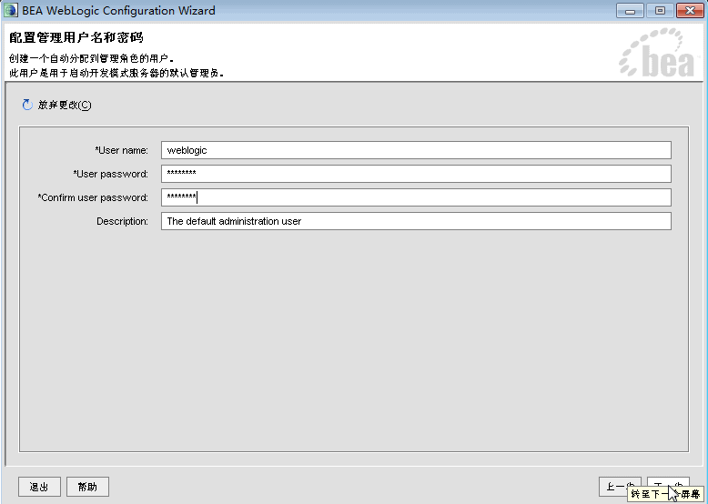
Task: Click the heading 配置管理用户名和密码
Action: tap(76, 37)
